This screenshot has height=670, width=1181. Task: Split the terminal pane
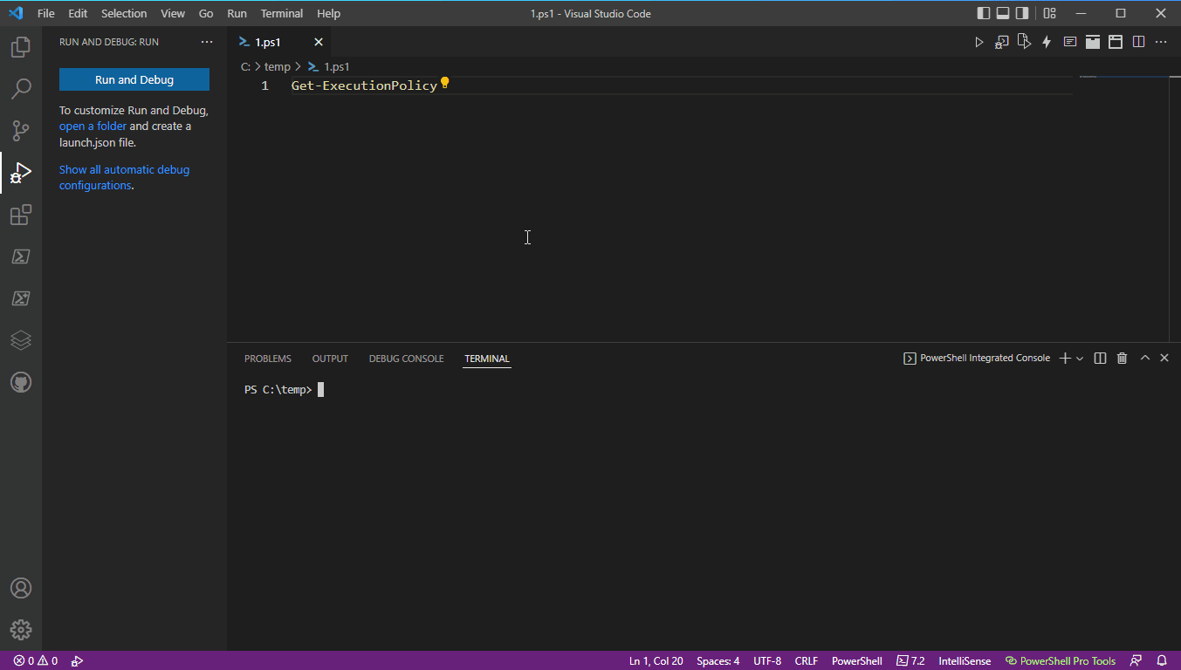click(1100, 358)
